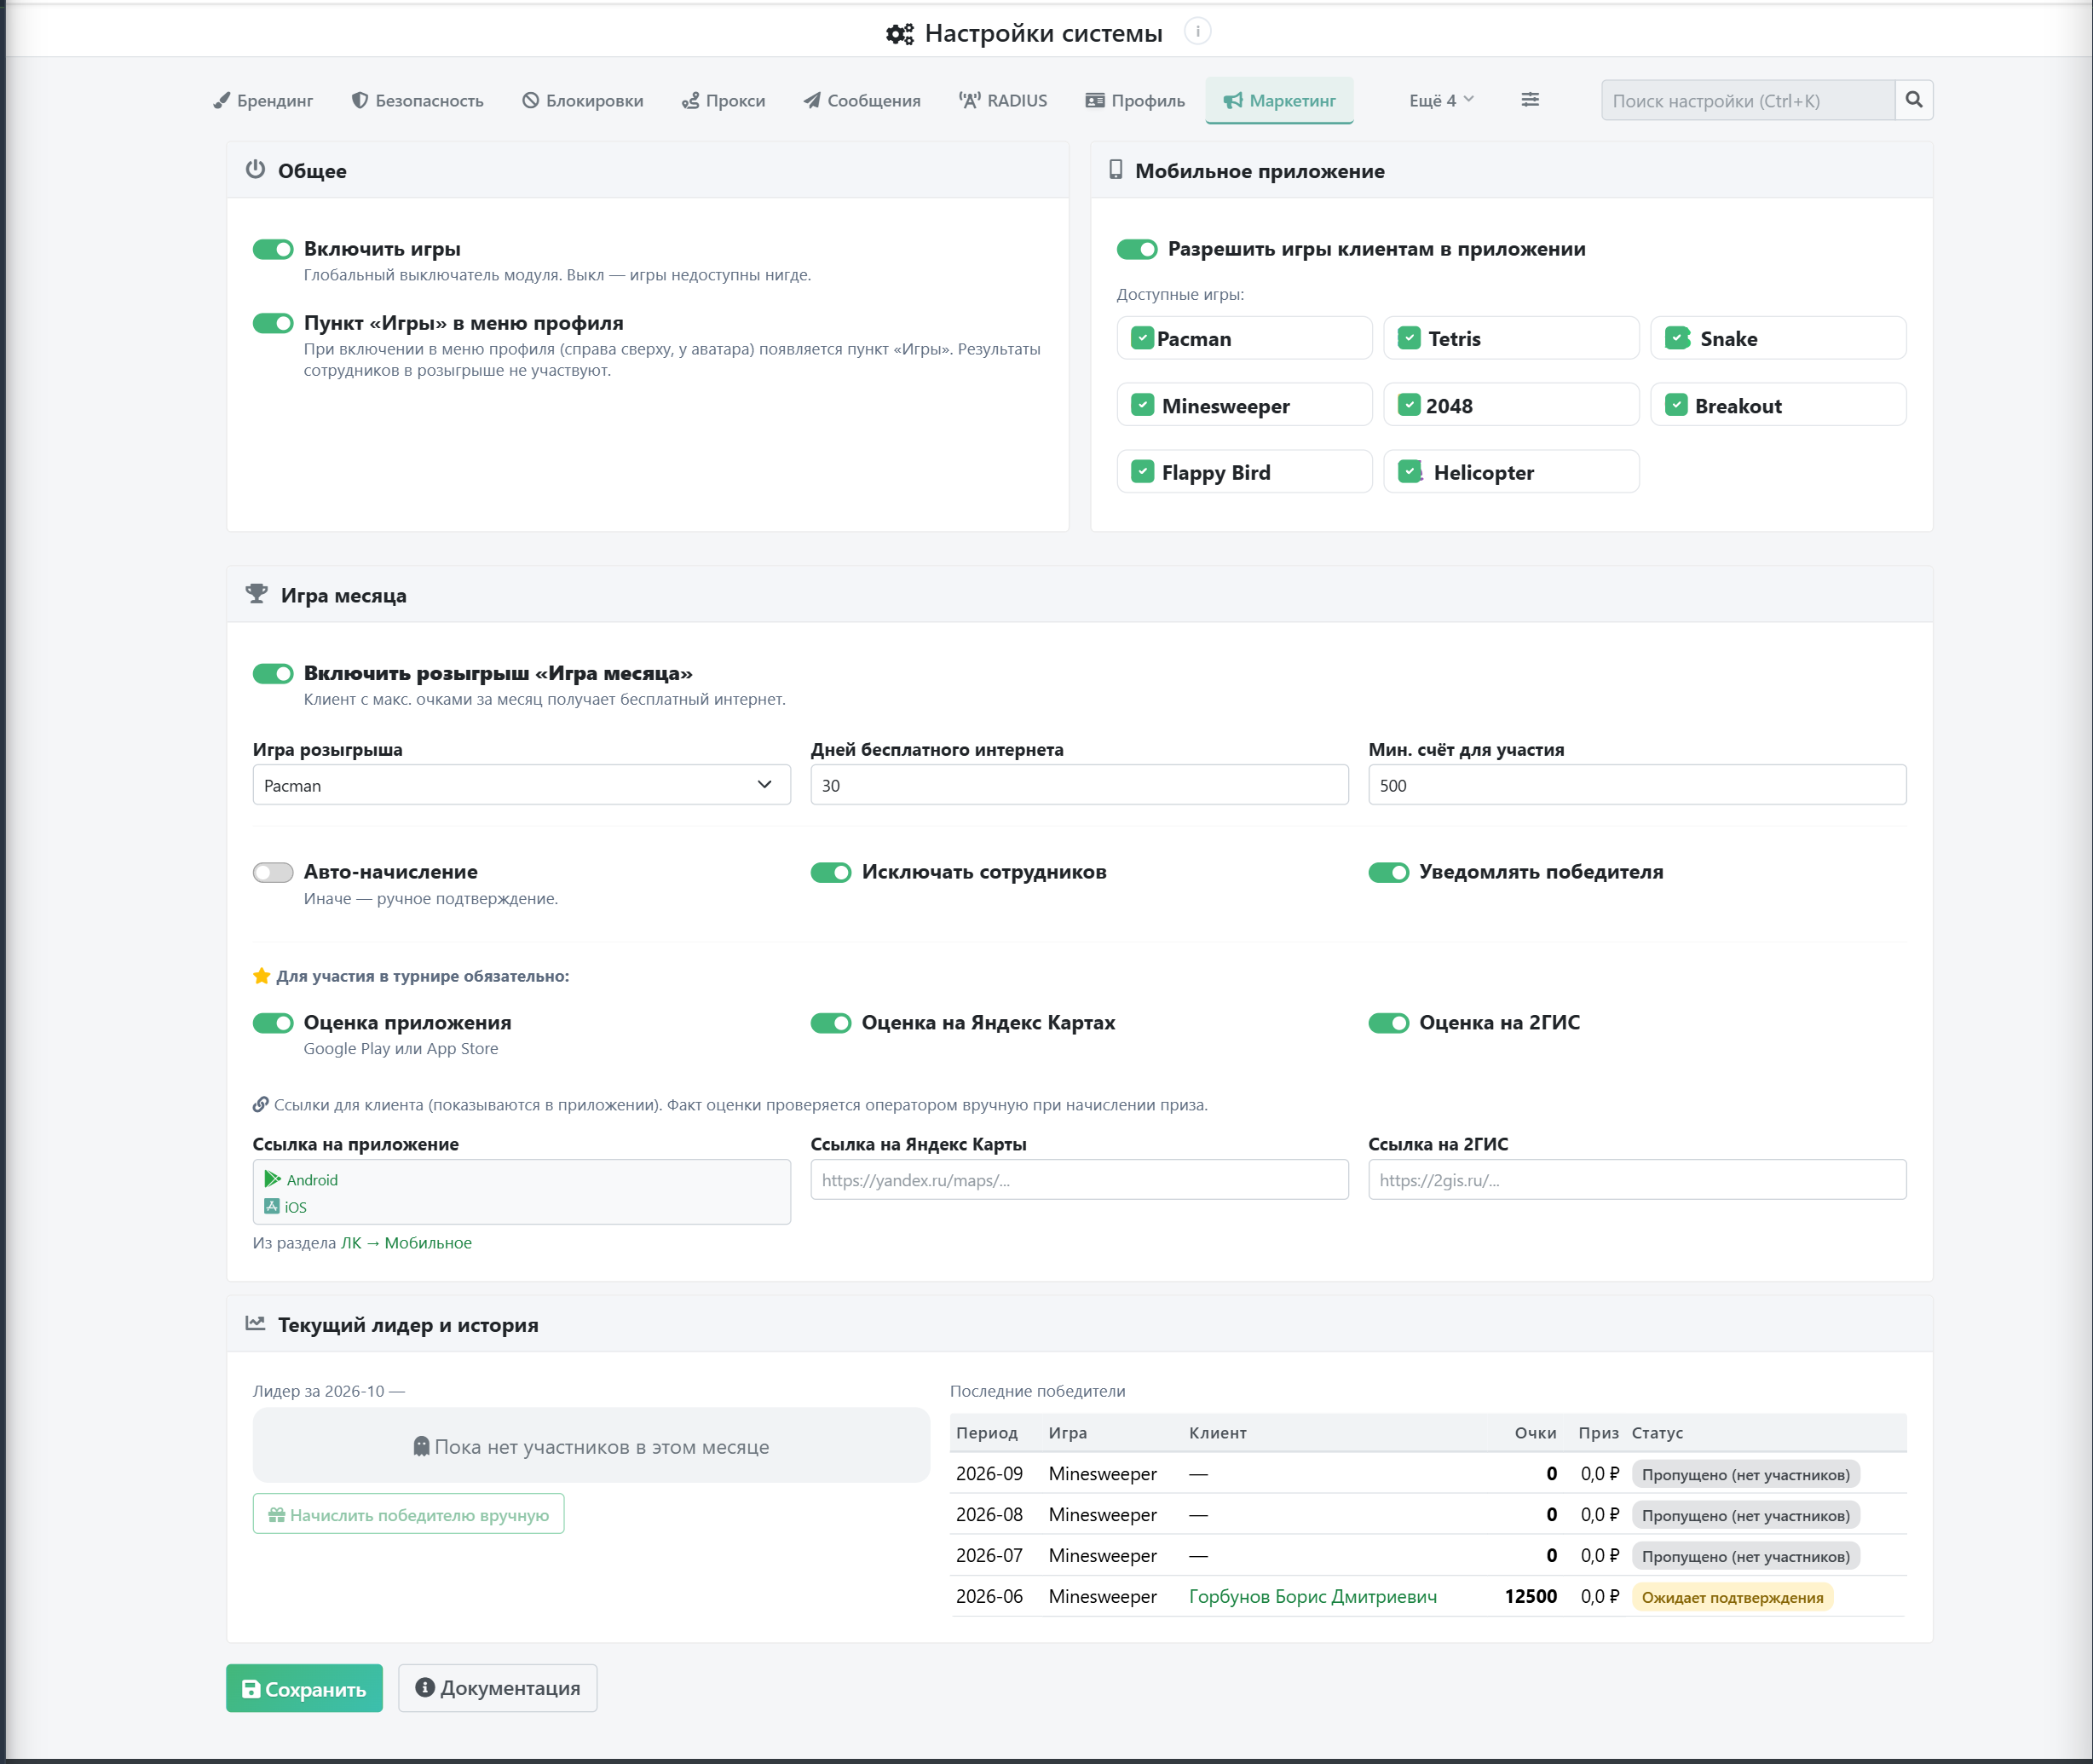
Task: Click the trophy icon in Игра месяца
Action: pos(257,594)
